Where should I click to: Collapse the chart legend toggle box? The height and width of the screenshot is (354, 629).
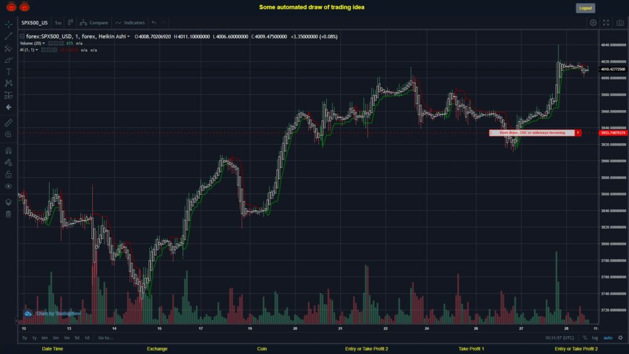pos(22,36)
